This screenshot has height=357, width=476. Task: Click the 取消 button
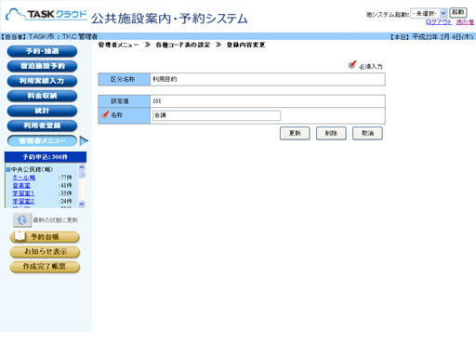(367, 133)
